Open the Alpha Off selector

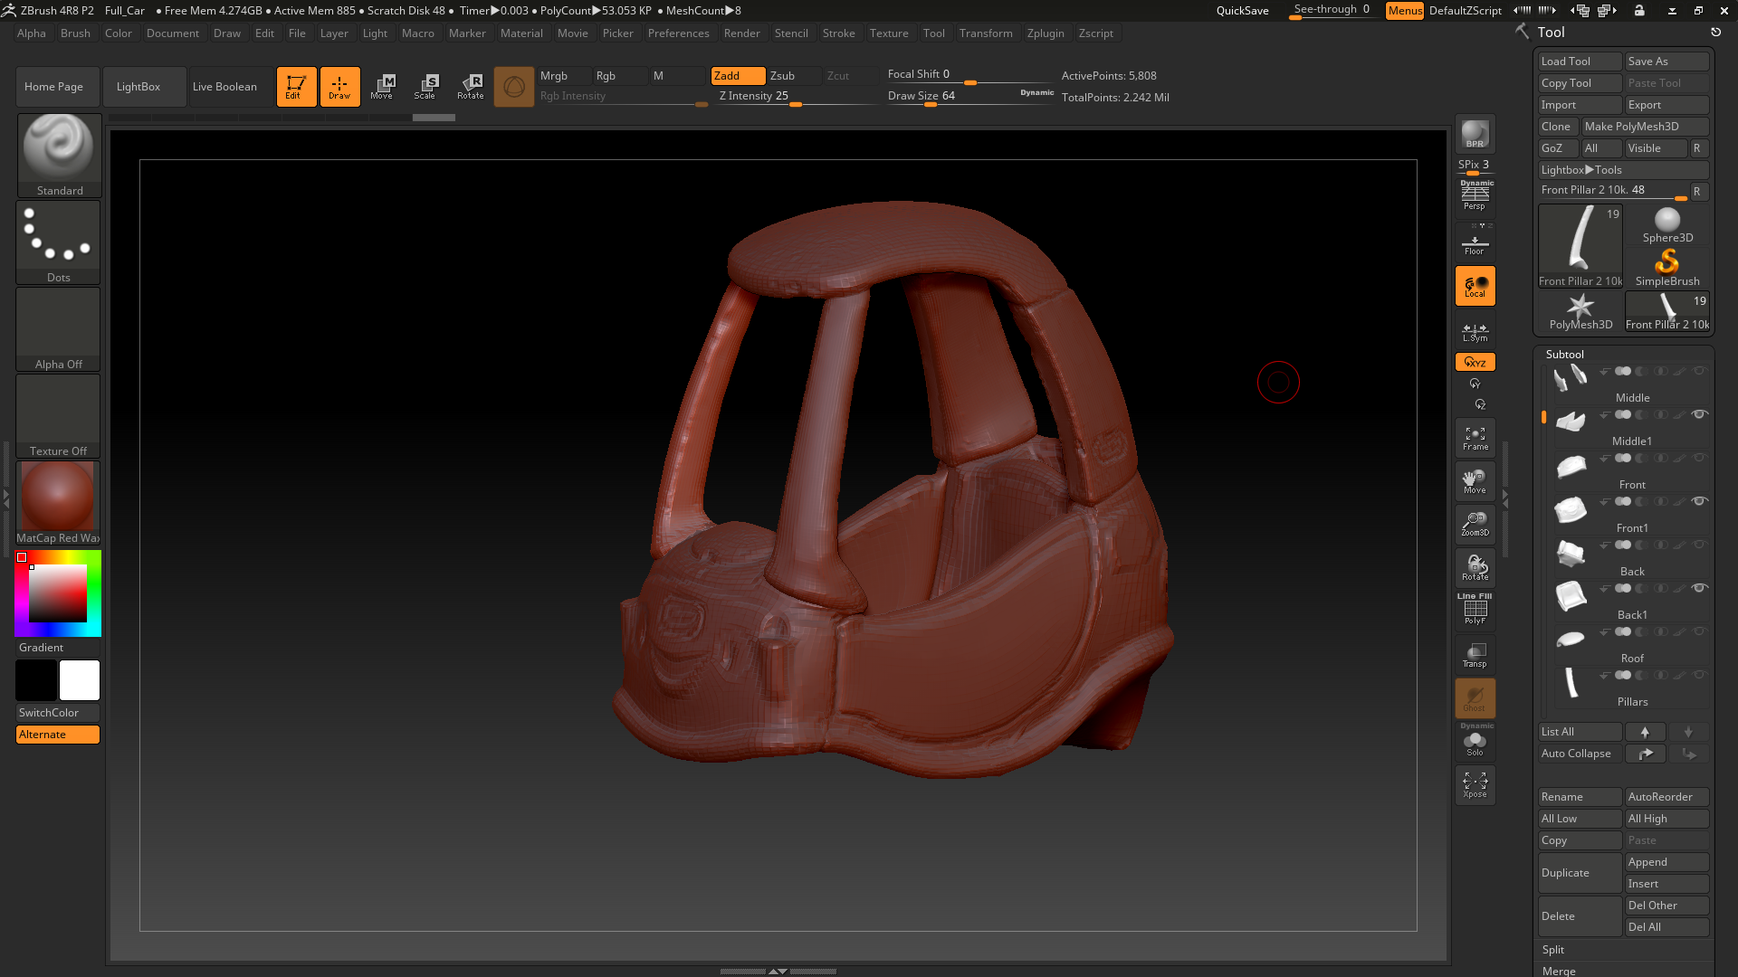59,329
